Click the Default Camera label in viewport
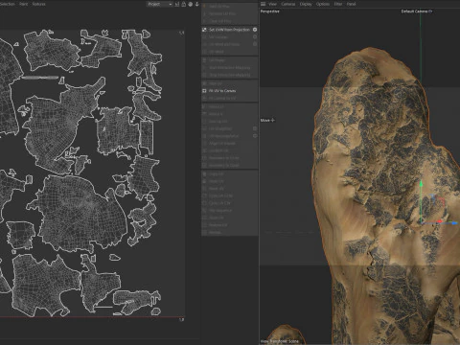 point(417,11)
